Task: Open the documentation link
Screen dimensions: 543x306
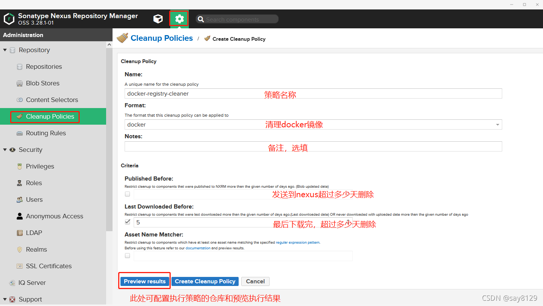Action: point(198,248)
